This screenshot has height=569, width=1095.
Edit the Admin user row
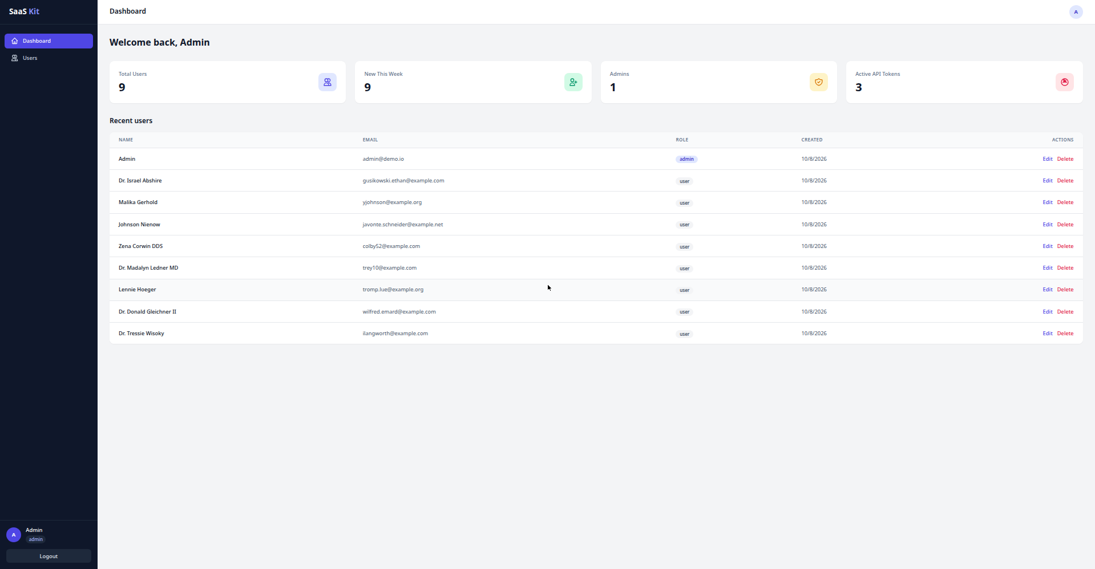tap(1048, 159)
